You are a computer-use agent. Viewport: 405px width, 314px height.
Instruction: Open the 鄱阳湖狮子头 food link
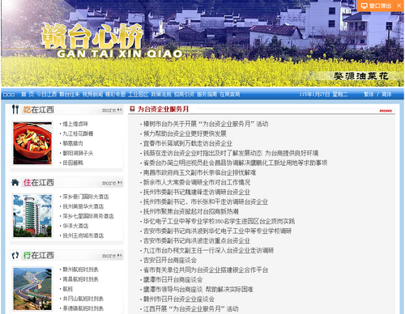tap(78, 153)
